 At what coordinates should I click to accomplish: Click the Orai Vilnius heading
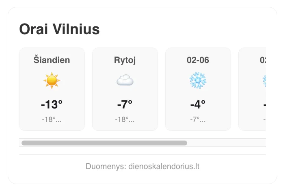(x=59, y=29)
